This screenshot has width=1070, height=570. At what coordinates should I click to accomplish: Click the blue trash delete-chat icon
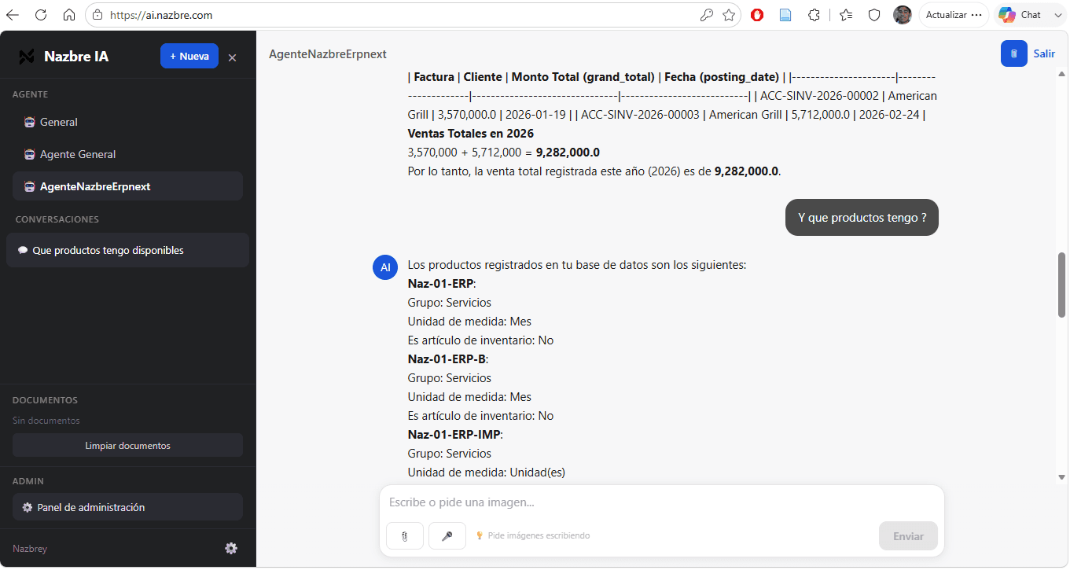click(x=1014, y=53)
